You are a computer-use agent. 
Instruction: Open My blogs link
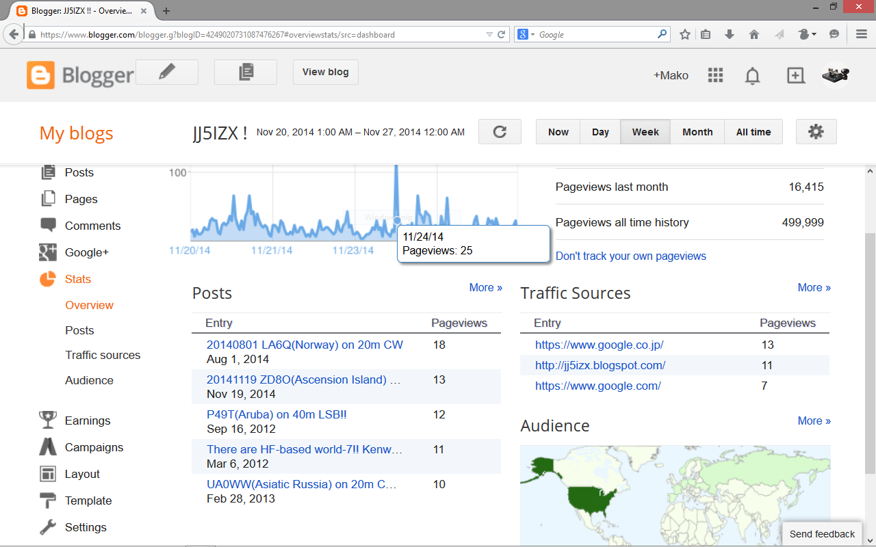point(77,133)
